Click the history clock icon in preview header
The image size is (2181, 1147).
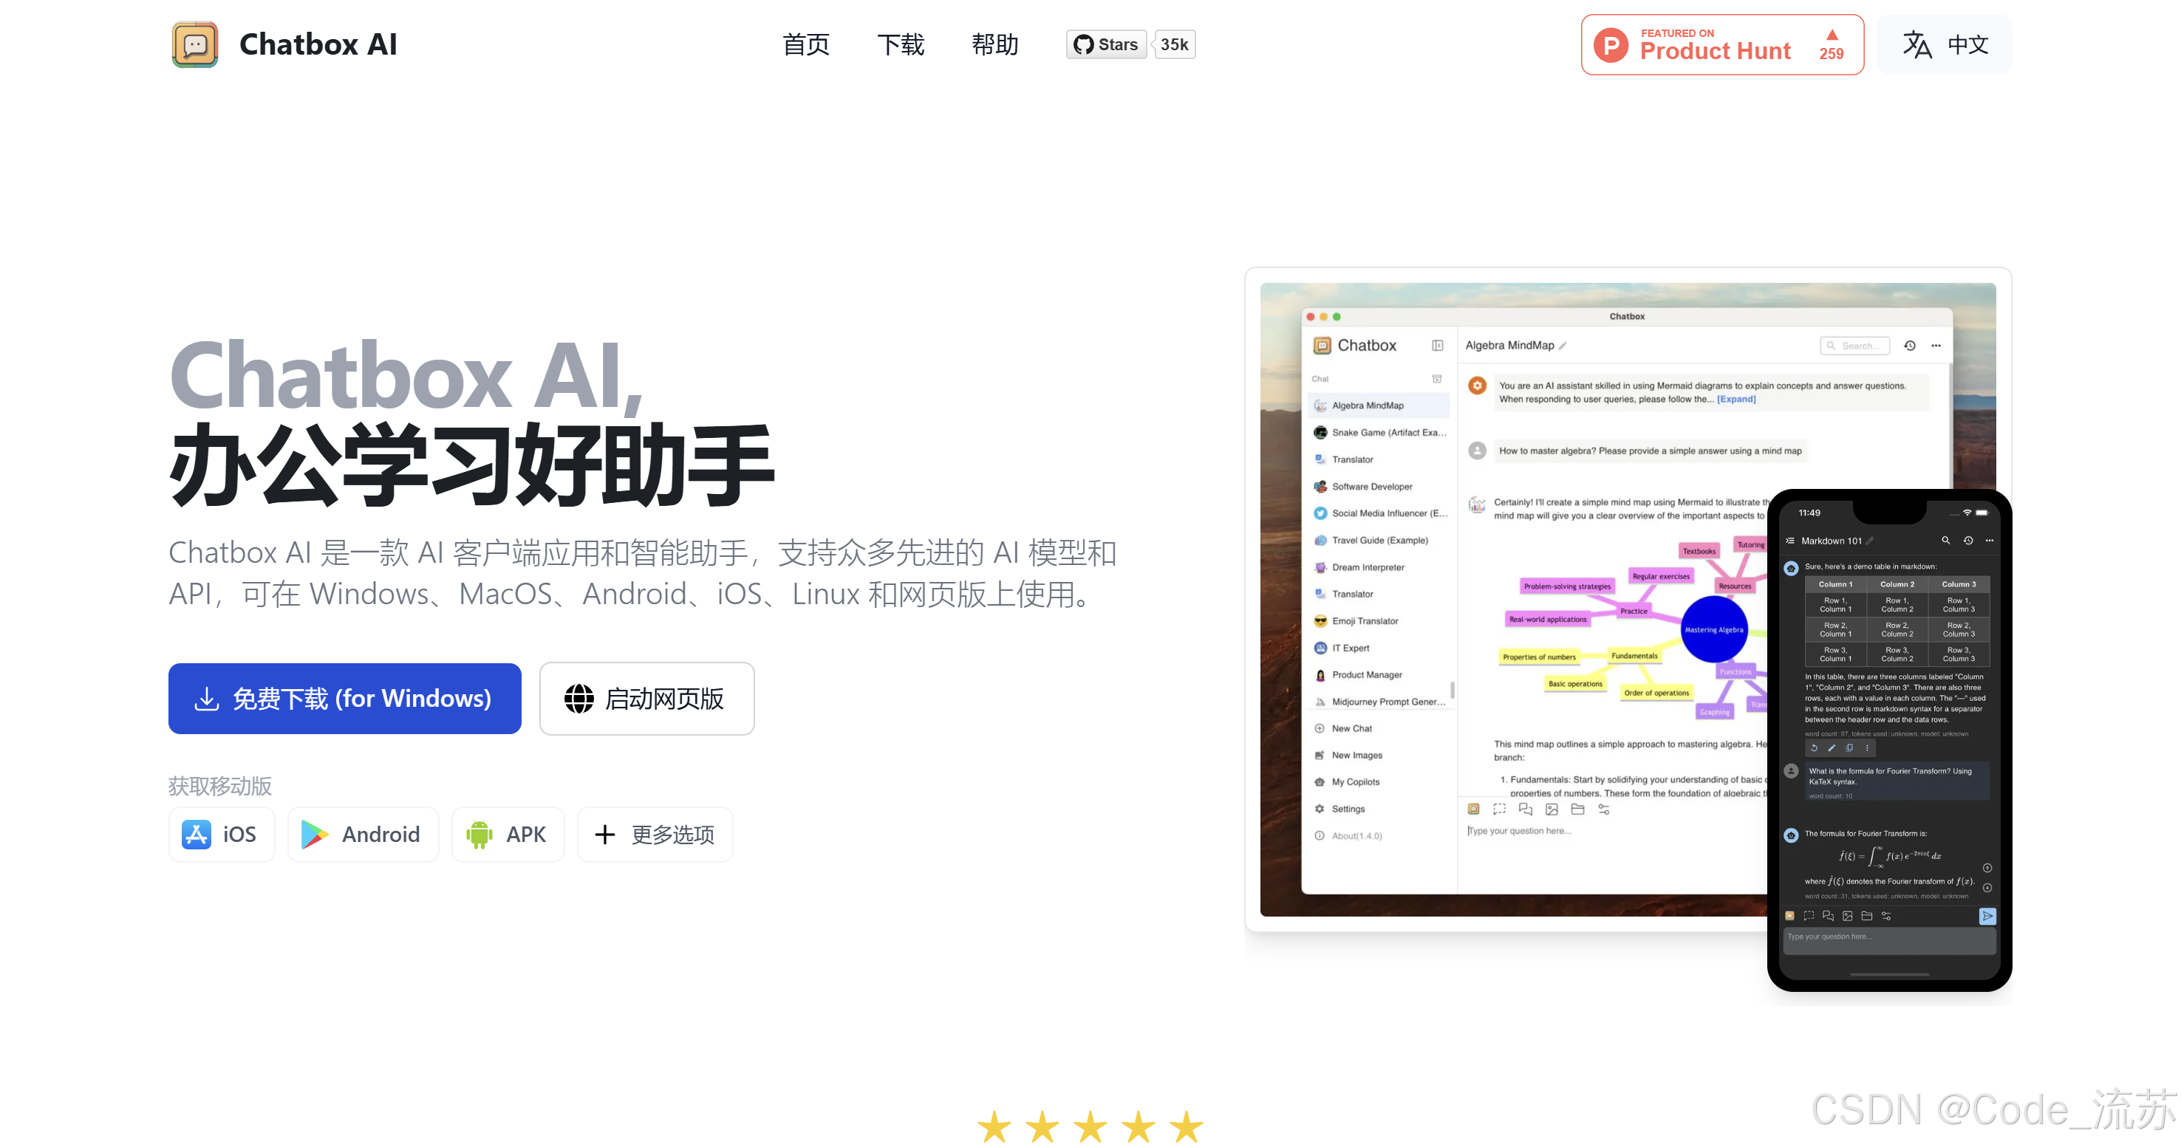pyautogui.click(x=1909, y=346)
